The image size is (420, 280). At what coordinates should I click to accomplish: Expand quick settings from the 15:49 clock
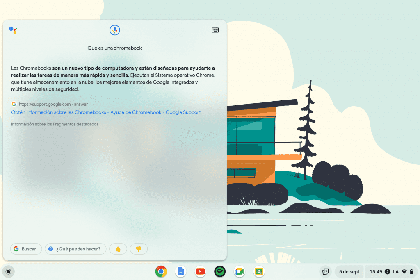click(x=376, y=271)
